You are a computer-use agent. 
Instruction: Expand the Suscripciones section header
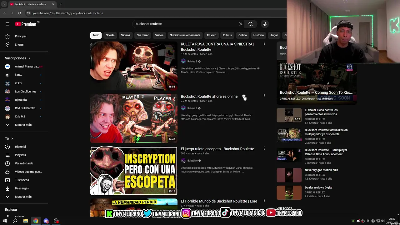[x=17, y=58]
